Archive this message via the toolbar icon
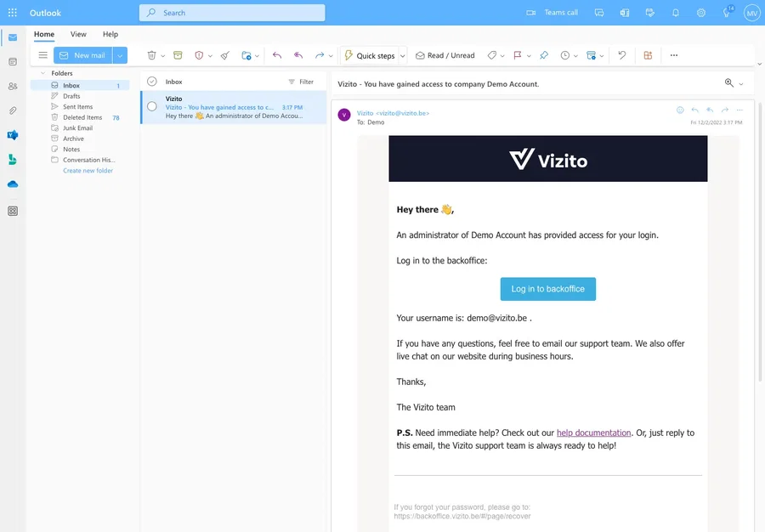 click(177, 54)
